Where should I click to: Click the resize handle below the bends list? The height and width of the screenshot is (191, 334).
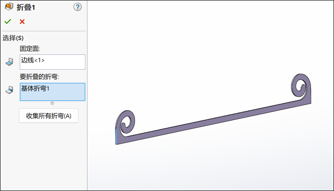pyautogui.click(x=52, y=104)
